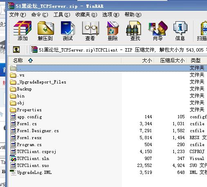Click the CSPROJ type cell
The image size is (207, 187).
coord(197,151)
